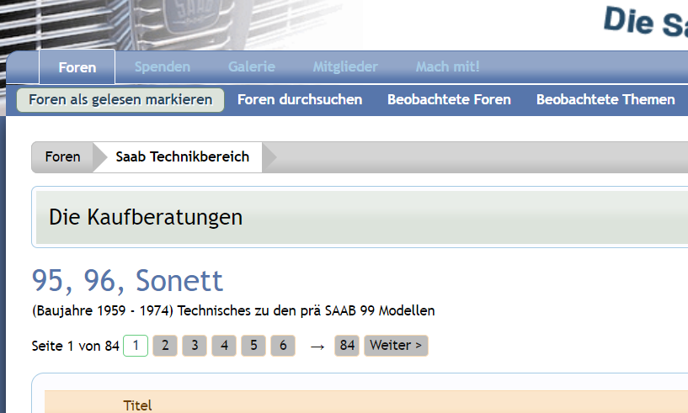The width and height of the screenshot is (688, 413).
Task: Click the Foren breadcrumb
Action: coord(62,157)
